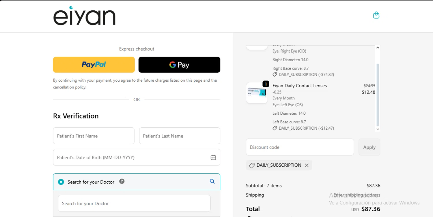Image resolution: width=433 pixels, height=217 pixels.
Task: Focus the Discount code field
Action: pos(300,147)
